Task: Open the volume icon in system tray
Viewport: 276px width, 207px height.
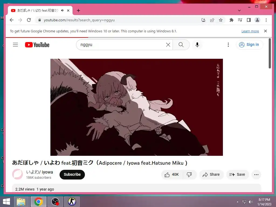Action: (251, 202)
